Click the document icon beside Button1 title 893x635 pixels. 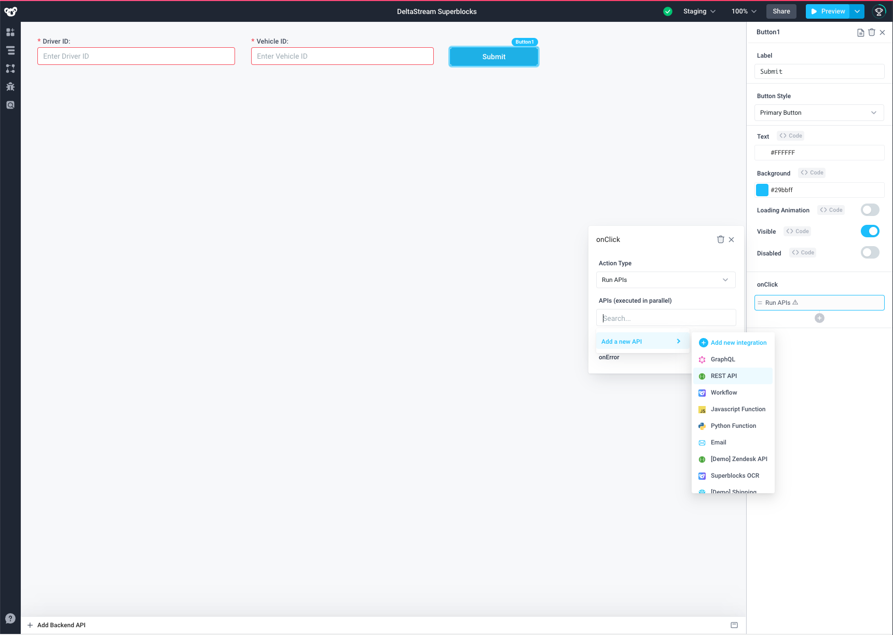(x=860, y=32)
